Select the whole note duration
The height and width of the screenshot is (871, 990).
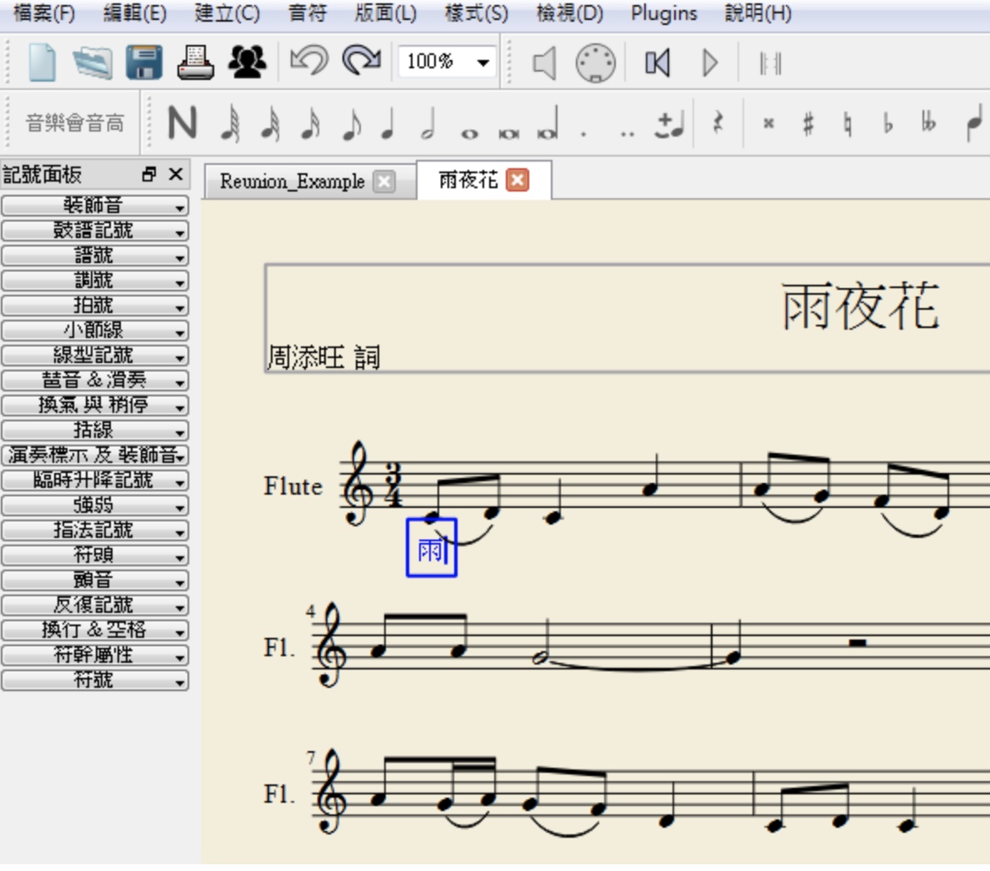tap(469, 134)
